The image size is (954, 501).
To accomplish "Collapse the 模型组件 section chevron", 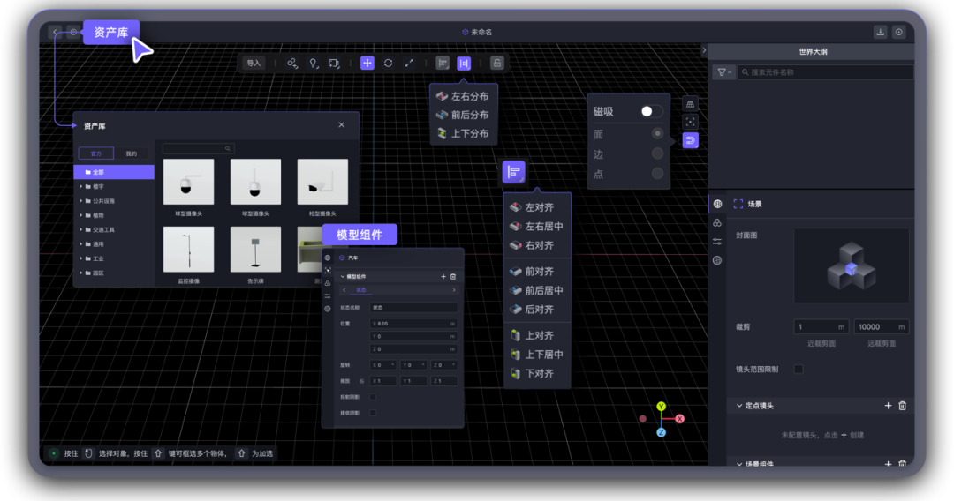I will 343,277.
